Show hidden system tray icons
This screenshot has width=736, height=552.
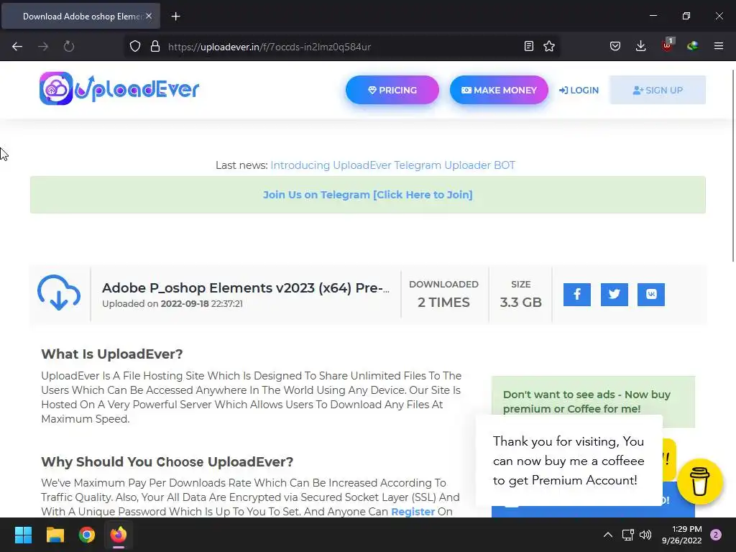click(x=608, y=535)
